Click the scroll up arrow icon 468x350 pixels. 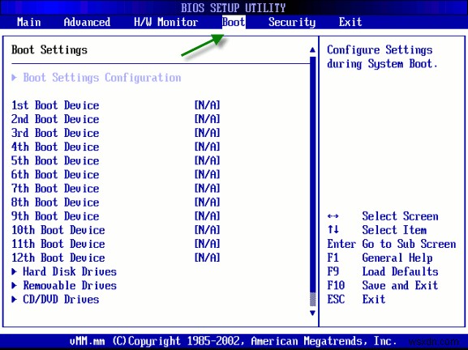[x=312, y=49]
